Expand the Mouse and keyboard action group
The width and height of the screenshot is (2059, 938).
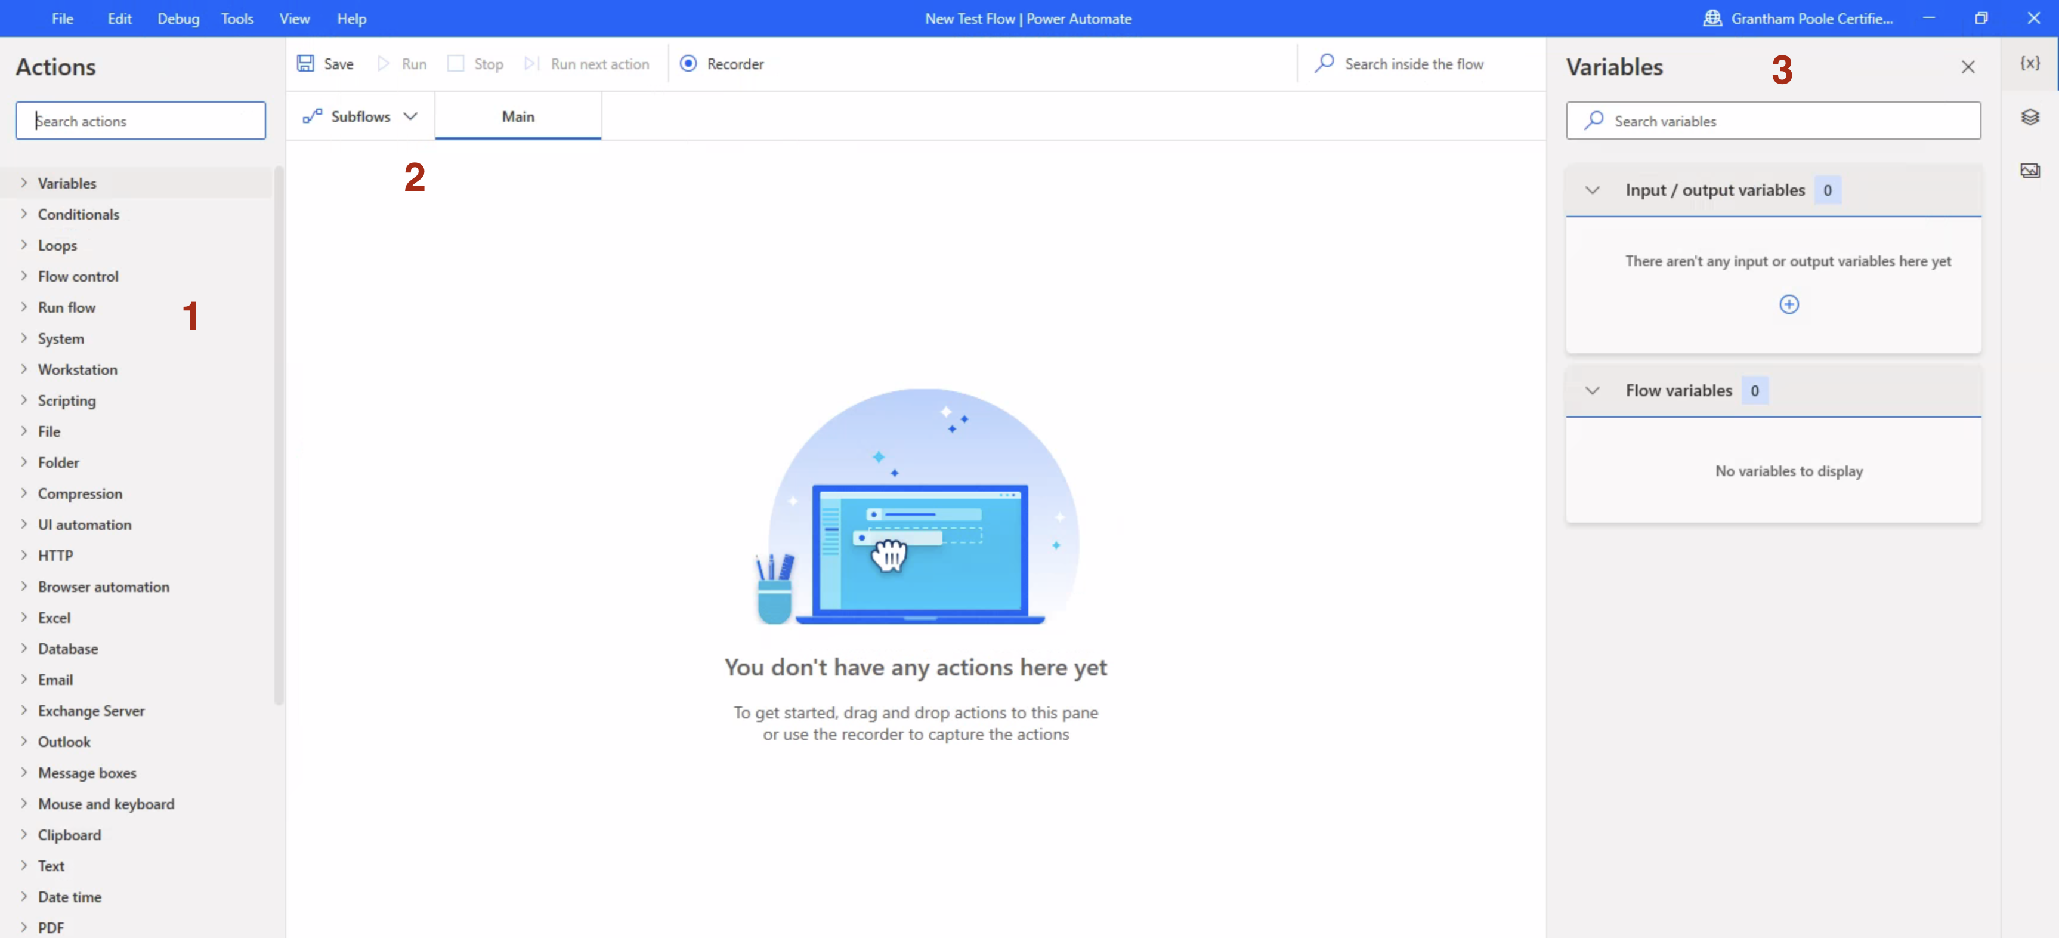pyautogui.click(x=24, y=804)
